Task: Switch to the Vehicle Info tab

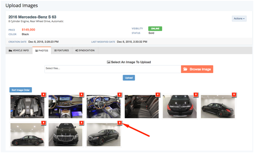Action: pos(19,50)
